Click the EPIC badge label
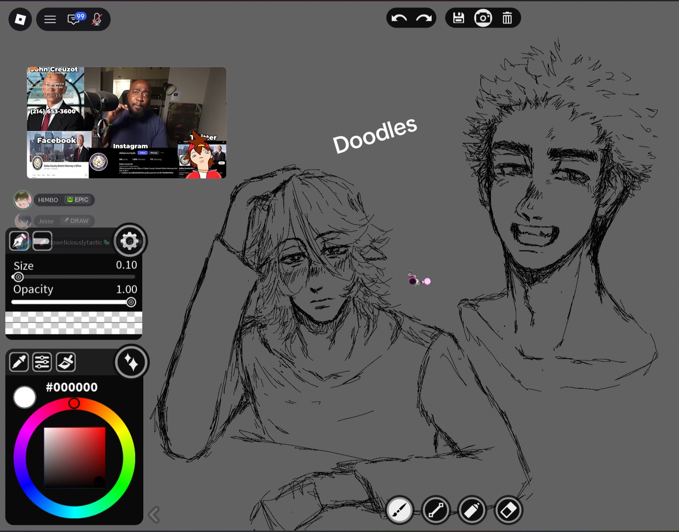The image size is (679, 532). point(78,200)
